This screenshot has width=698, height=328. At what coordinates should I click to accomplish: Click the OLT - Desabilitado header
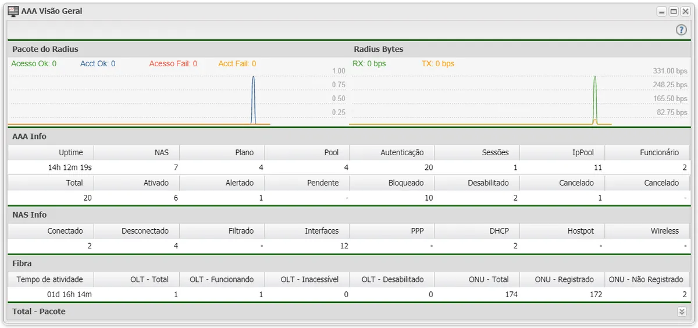coord(391,279)
